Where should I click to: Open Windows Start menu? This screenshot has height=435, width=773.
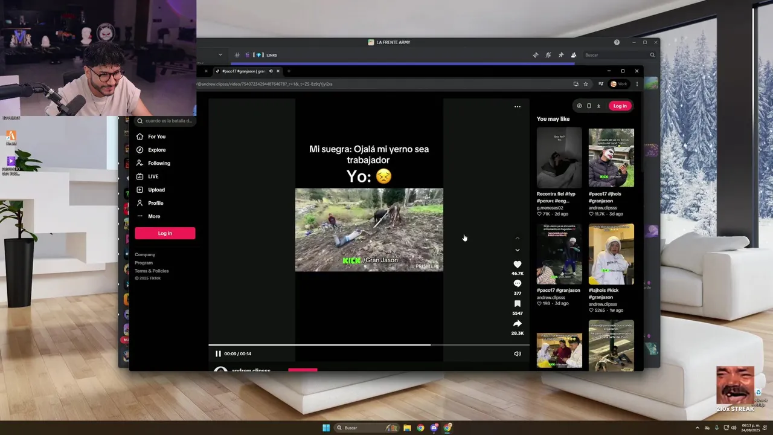(x=326, y=428)
